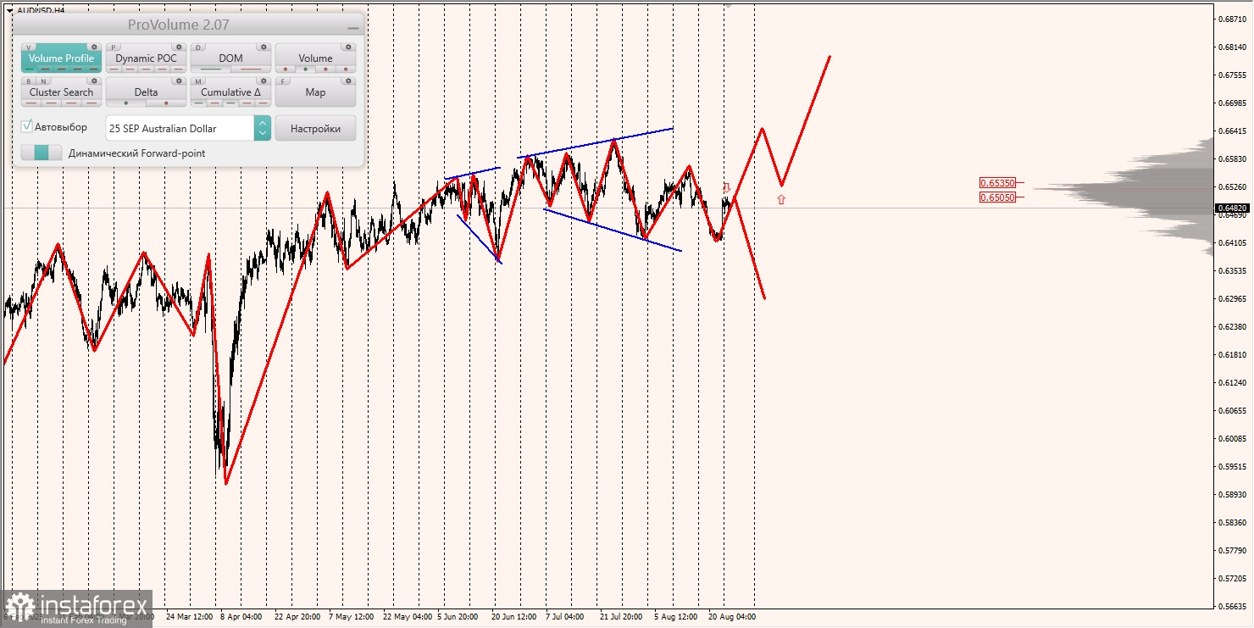Viewport: 1254px width, 628px height.
Task: Click the Динамический Forward-point label
Action: (136, 153)
